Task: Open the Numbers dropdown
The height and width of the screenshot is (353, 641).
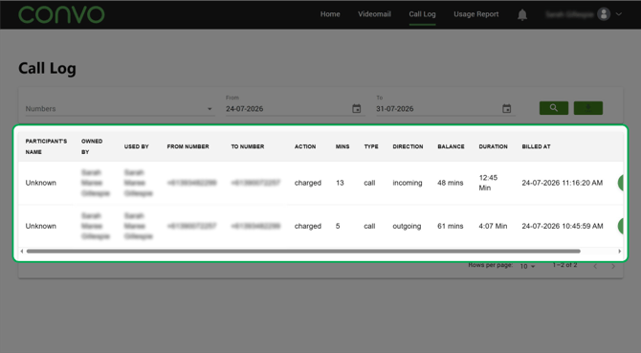Action: point(120,109)
